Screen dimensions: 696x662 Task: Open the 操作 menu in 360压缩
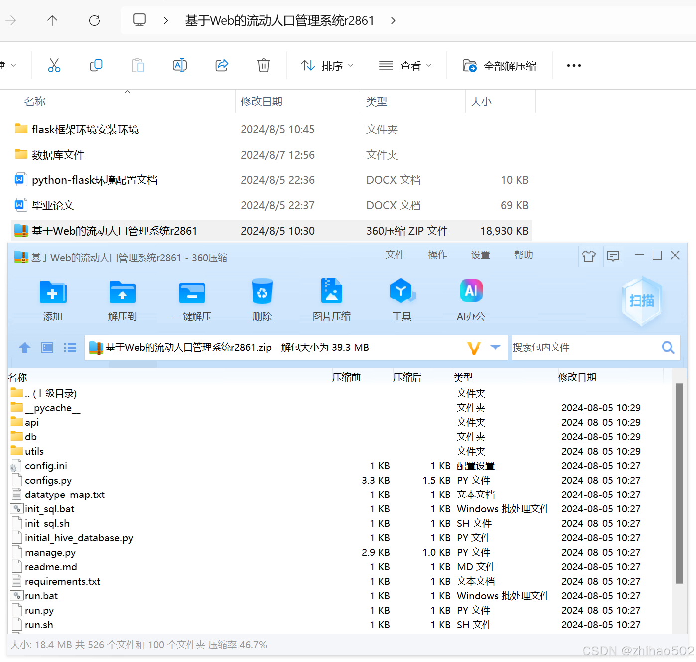[437, 255]
